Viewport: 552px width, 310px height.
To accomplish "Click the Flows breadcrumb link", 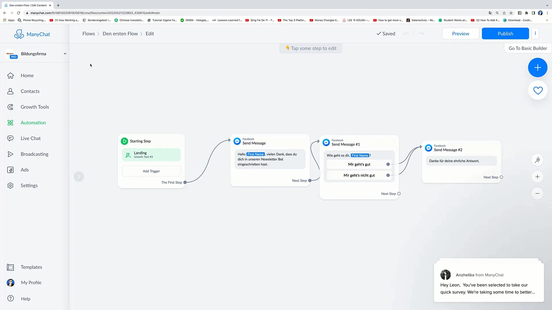I will 89,34.
